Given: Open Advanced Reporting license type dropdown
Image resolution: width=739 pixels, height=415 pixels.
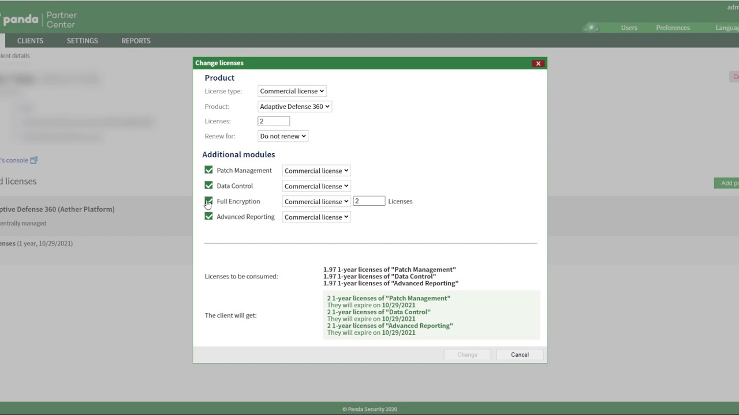Looking at the screenshot, I should (316, 217).
